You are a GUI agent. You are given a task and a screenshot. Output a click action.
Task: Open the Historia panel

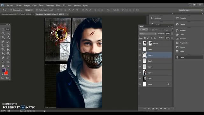[x=183, y=30]
